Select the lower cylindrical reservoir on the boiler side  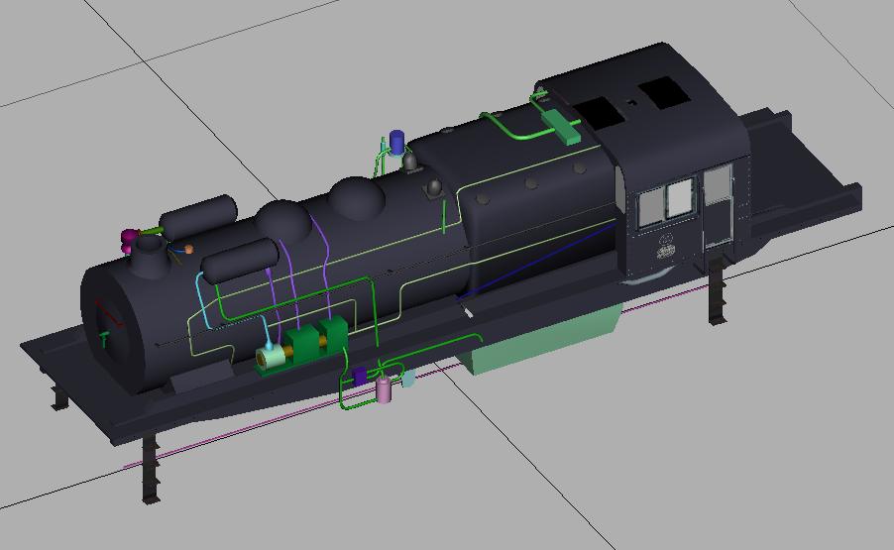tap(238, 259)
